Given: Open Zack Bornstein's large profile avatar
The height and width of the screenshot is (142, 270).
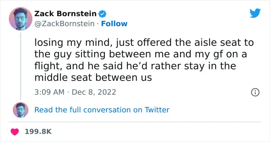Looking at the screenshot, I should pos(20,19).
